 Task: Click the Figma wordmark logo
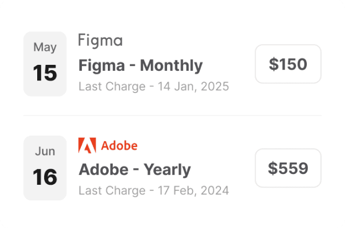(100, 40)
